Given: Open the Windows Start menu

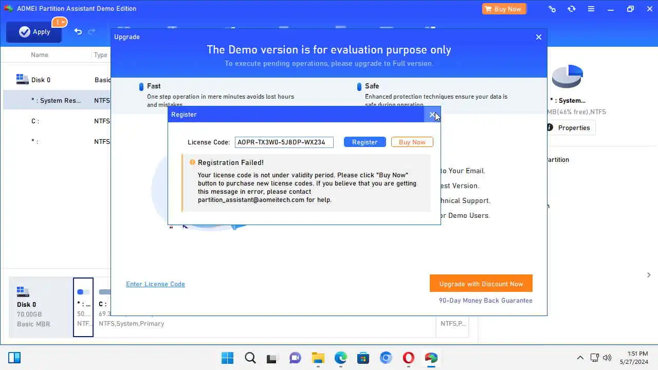Looking at the screenshot, I should pos(227,358).
